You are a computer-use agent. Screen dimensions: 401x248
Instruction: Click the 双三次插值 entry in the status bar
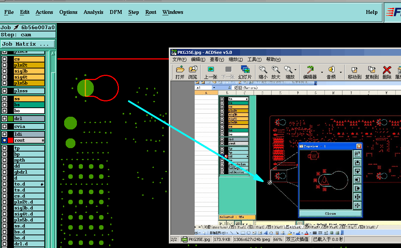coord(297,239)
